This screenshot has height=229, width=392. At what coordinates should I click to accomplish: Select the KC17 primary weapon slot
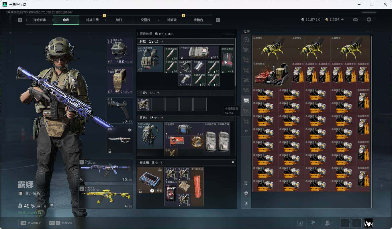[106, 171]
